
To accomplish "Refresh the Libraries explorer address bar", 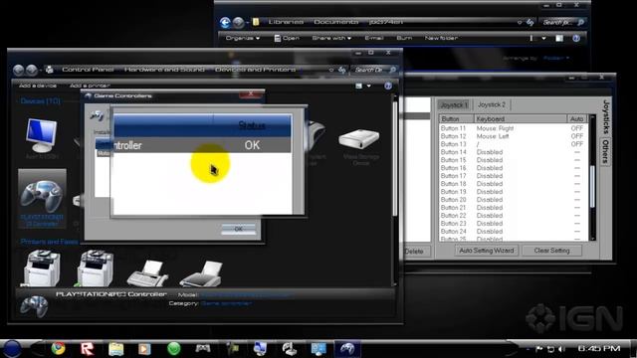I will (x=531, y=22).
